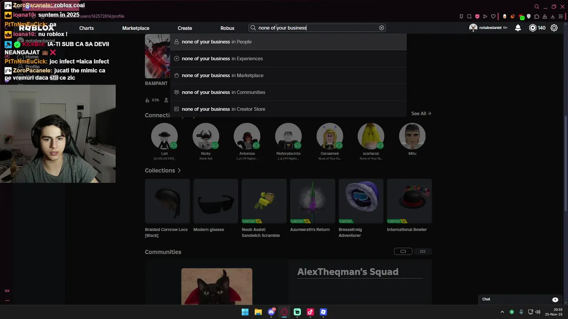Open Oanasmek's connection avatar
Image resolution: width=568 pixels, height=319 pixels.
[x=330, y=136]
